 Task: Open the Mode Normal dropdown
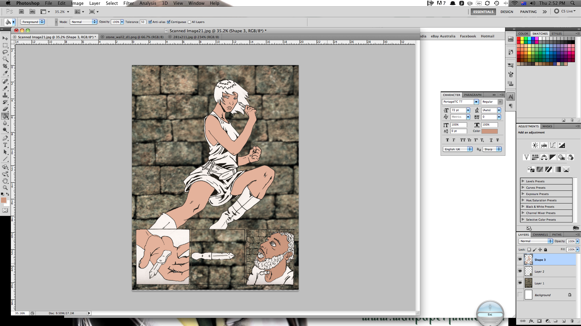[84, 22]
